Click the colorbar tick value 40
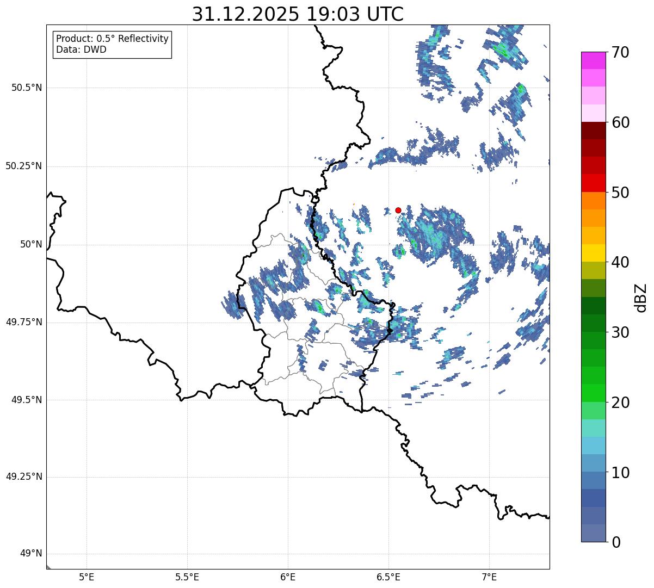 [620, 263]
